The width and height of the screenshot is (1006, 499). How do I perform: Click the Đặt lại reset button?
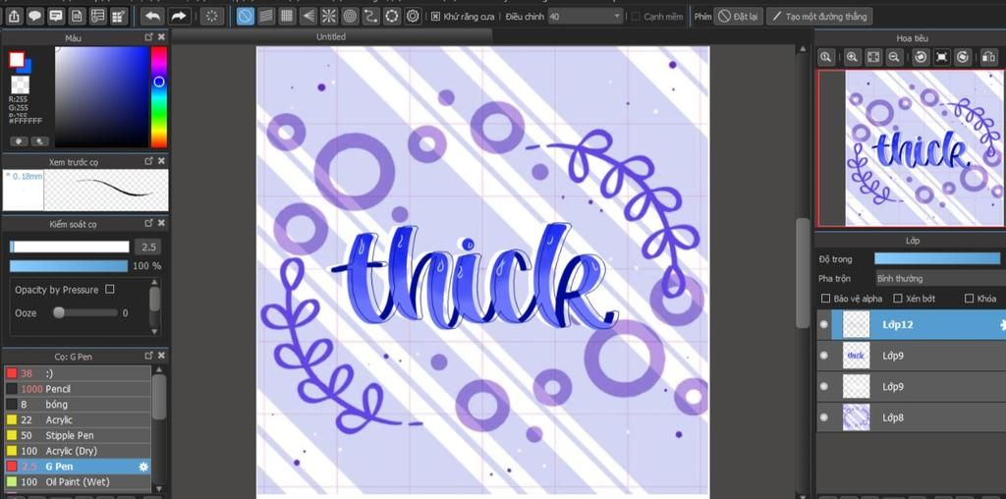coord(739,17)
